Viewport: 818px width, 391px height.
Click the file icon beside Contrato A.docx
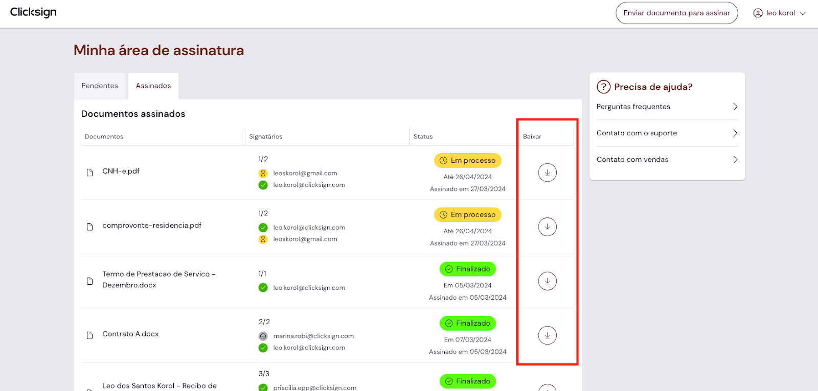[x=90, y=335]
